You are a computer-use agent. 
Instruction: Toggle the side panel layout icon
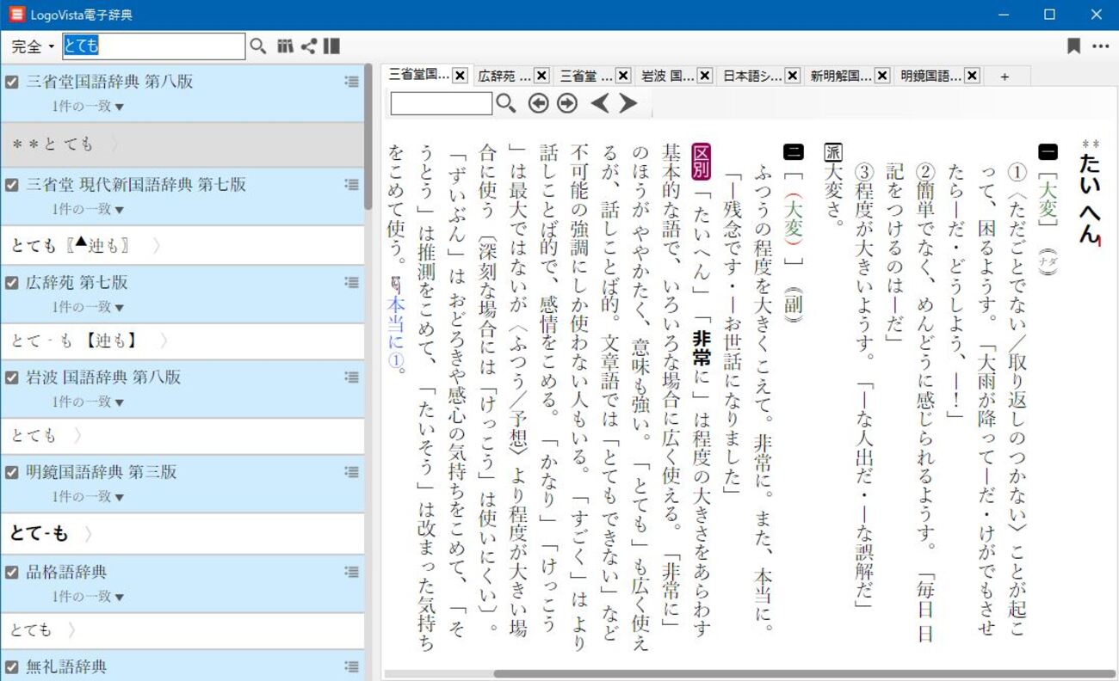(x=331, y=46)
